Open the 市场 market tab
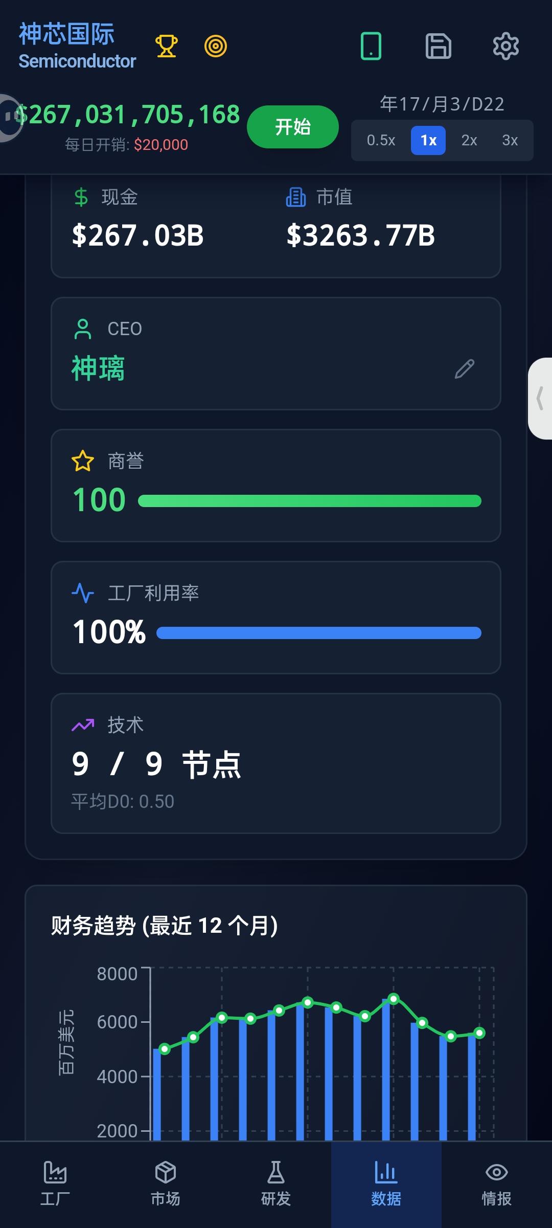Screen dimensions: 552x1228 coord(166,1184)
